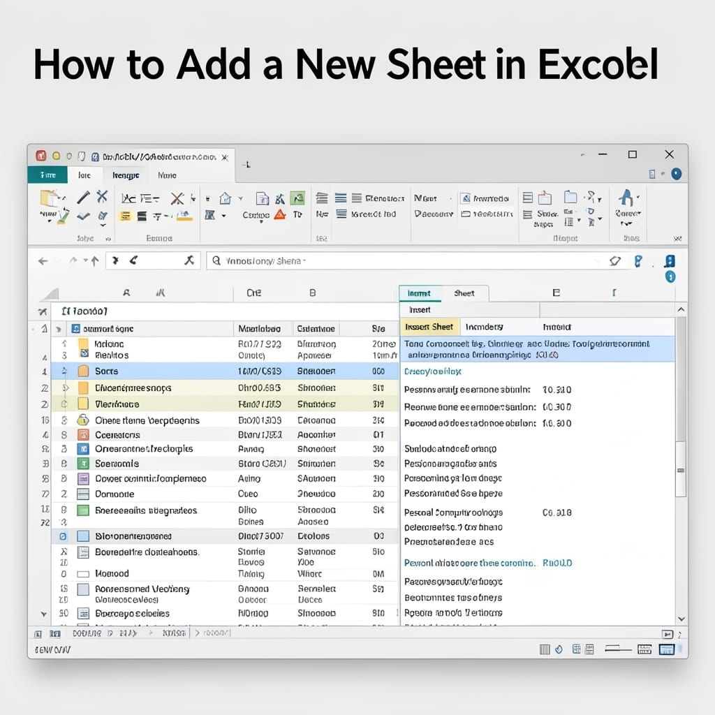Viewport: 715px width, 715px height.
Task: Open the navigation history dropdown arrow
Action: [85, 260]
